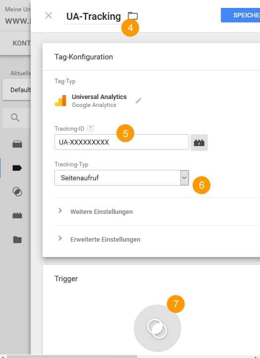The image size is (260, 358).
Task: Insert variable via brick icon beside Tracking-ID
Action: coord(199,143)
